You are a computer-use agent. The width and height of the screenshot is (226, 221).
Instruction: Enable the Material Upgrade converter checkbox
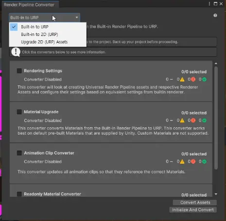pos(19,112)
